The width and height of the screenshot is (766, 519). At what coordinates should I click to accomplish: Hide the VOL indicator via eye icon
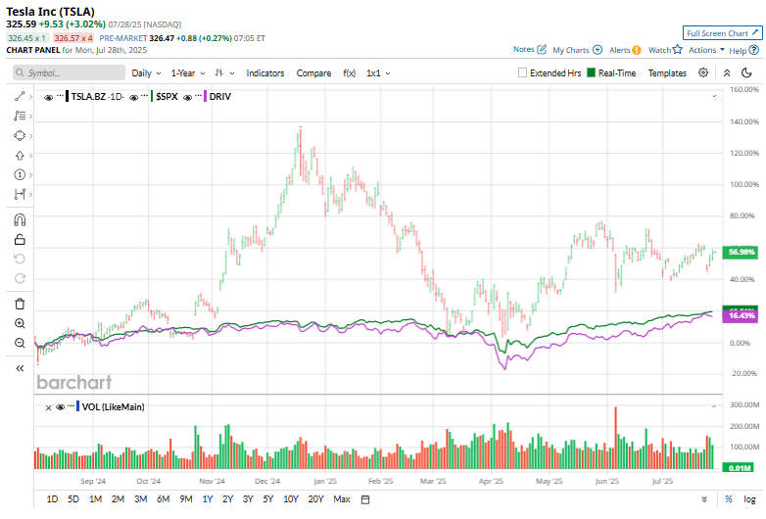pyautogui.click(x=60, y=407)
